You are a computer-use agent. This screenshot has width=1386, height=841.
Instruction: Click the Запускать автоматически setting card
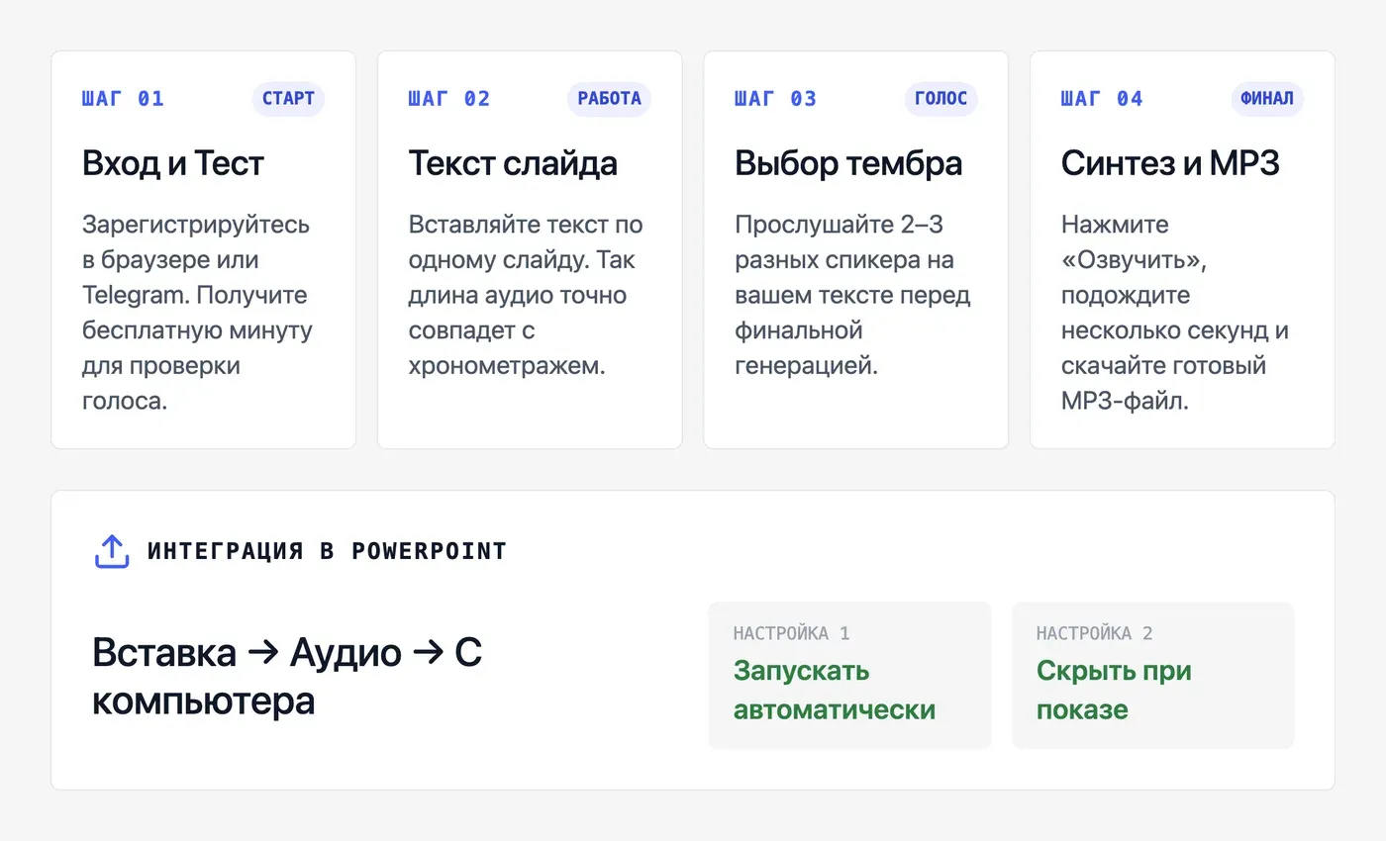(x=849, y=675)
